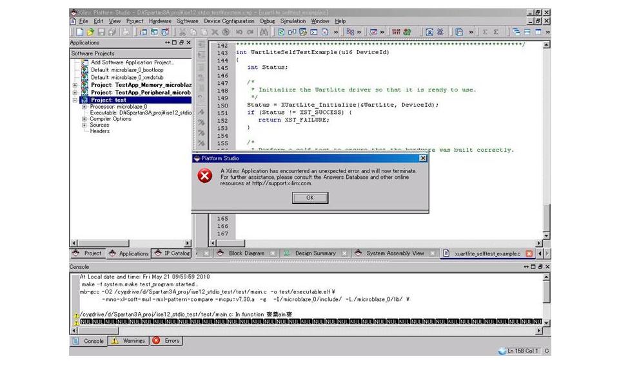This screenshot has width=619, height=386.
Task: Open the Hardware menu
Action: pyautogui.click(x=160, y=21)
